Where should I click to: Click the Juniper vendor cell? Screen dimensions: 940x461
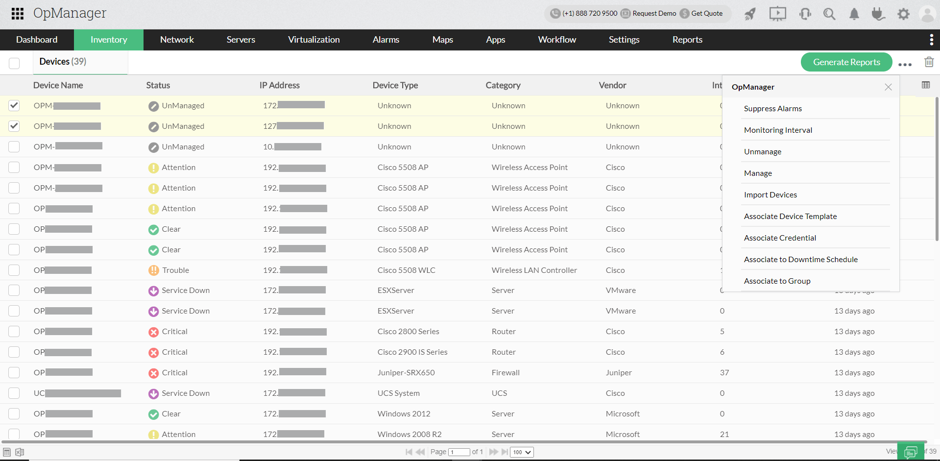(x=619, y=373)
